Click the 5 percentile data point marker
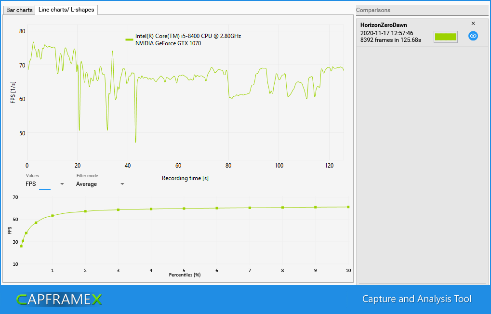 click(x=184, y=209)
